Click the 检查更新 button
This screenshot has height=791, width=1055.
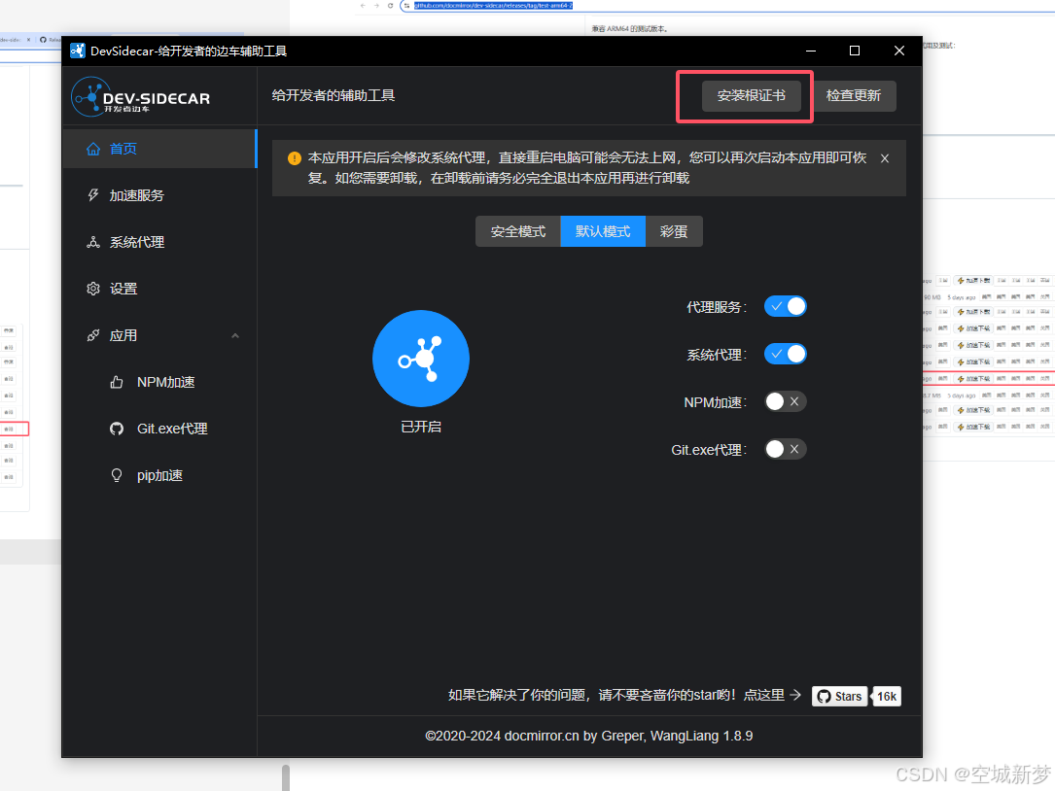854,96
